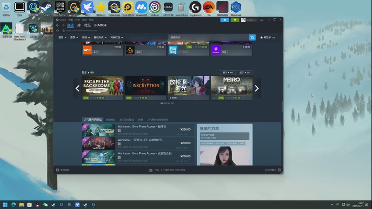Open Escape the Backrooms game thumbnail
Image resolution: width=372 pixels, height=209 pixels.
pyautogui.click(x=103, y=86)
